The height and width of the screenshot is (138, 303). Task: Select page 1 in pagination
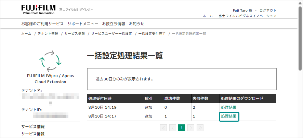(182, 128)
